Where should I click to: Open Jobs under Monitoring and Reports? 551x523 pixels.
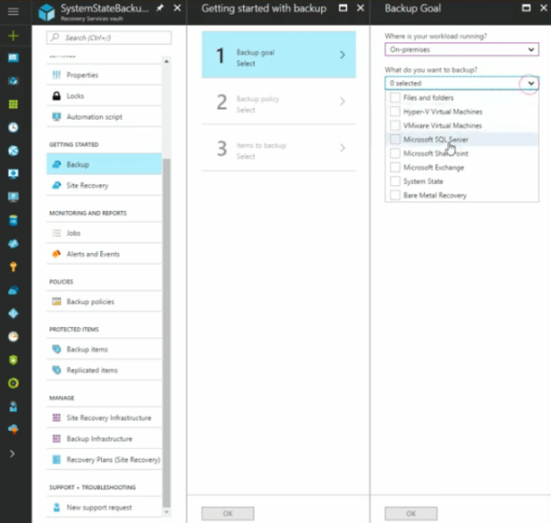(x=104, y=233)
